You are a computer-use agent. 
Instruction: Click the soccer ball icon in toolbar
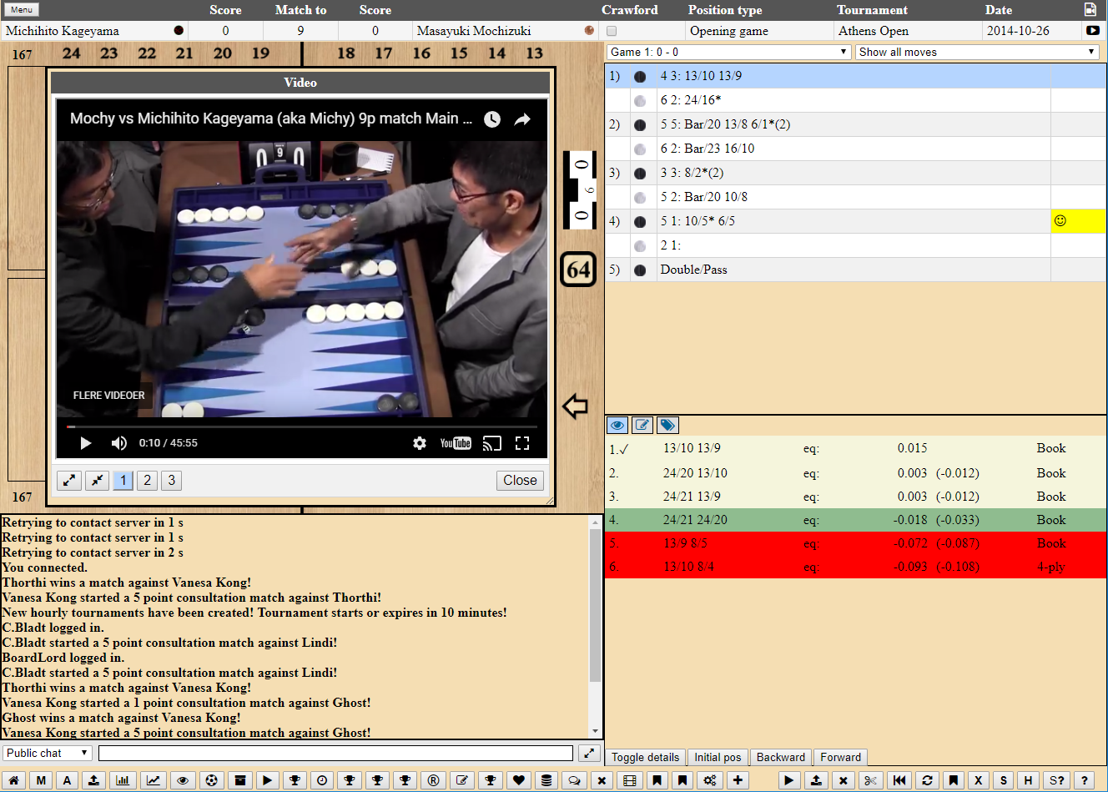[212, 780]
